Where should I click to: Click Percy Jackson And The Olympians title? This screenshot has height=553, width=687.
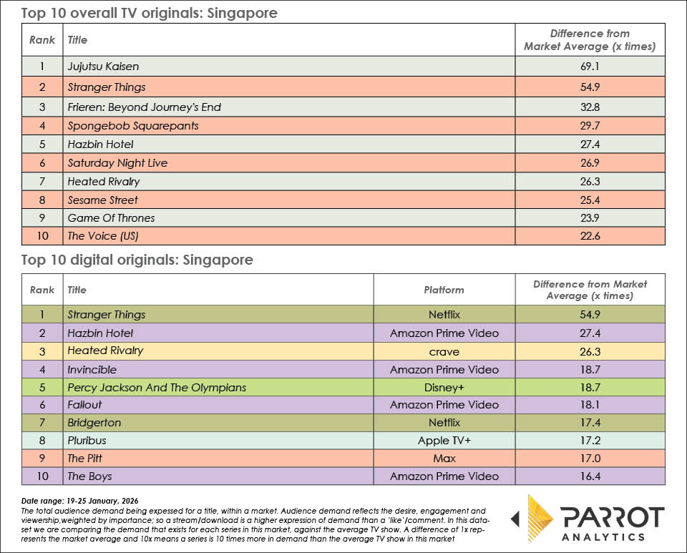[x=156, y=388]
